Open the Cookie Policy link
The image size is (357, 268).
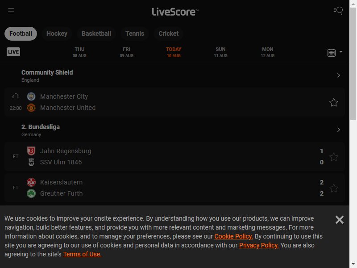(x=233, y=237)
